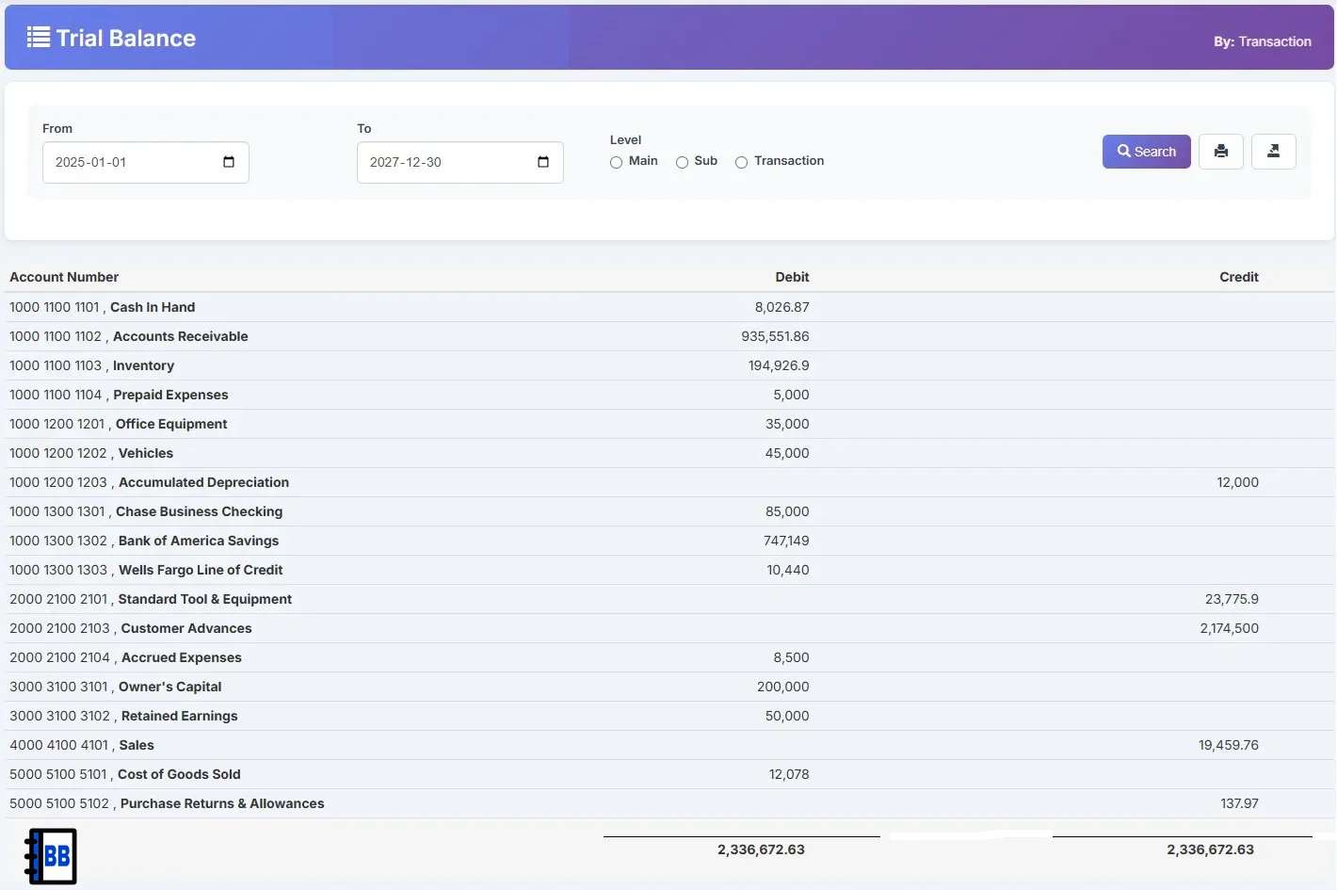Click the Customer Advances account
The image size is (1337, 890).
(x=186, y=628)
